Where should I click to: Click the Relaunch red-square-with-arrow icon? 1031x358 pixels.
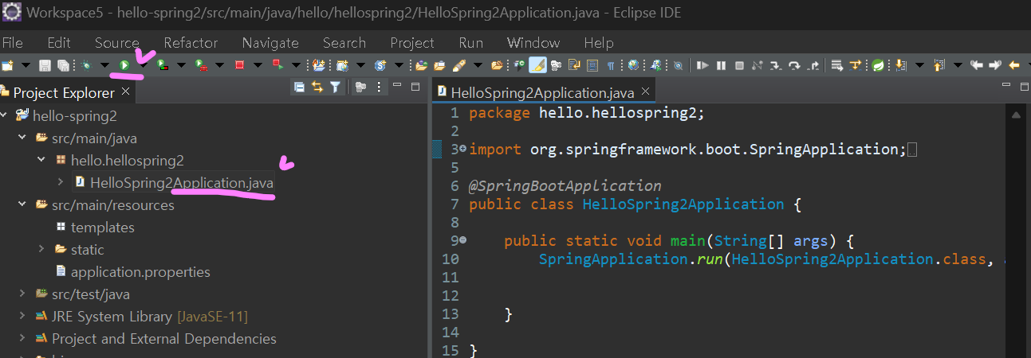pyautogui.click(x=277, y=64)
